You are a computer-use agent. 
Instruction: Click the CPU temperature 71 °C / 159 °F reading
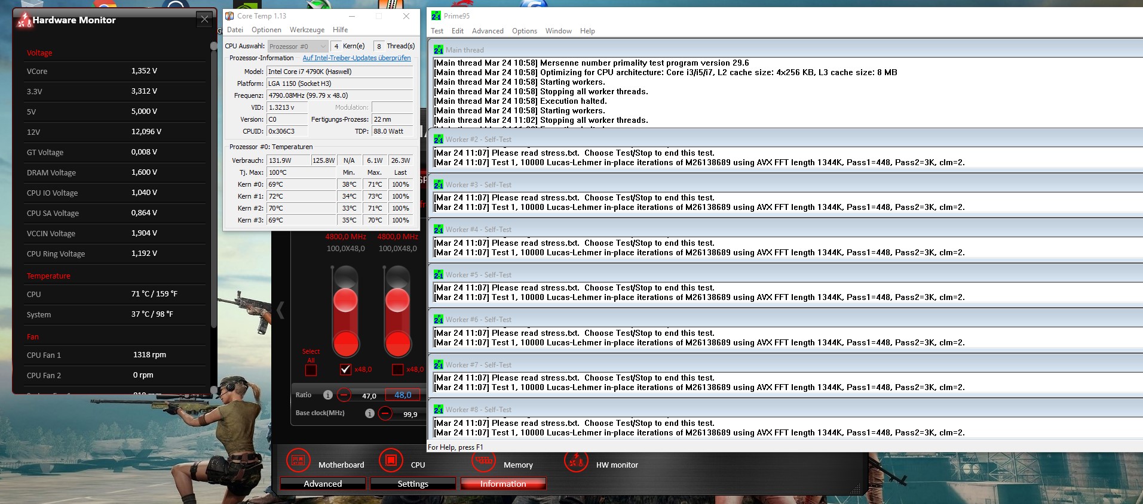[154, 294]
